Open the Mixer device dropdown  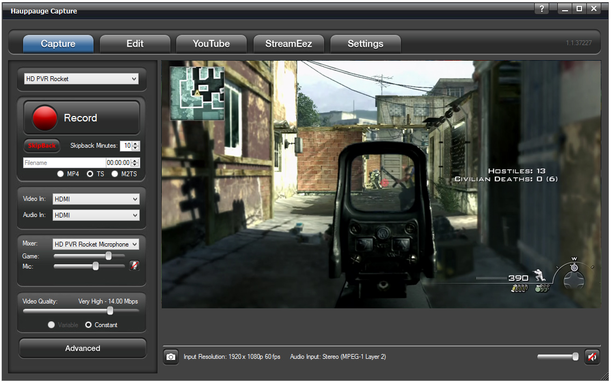[96, 244]
